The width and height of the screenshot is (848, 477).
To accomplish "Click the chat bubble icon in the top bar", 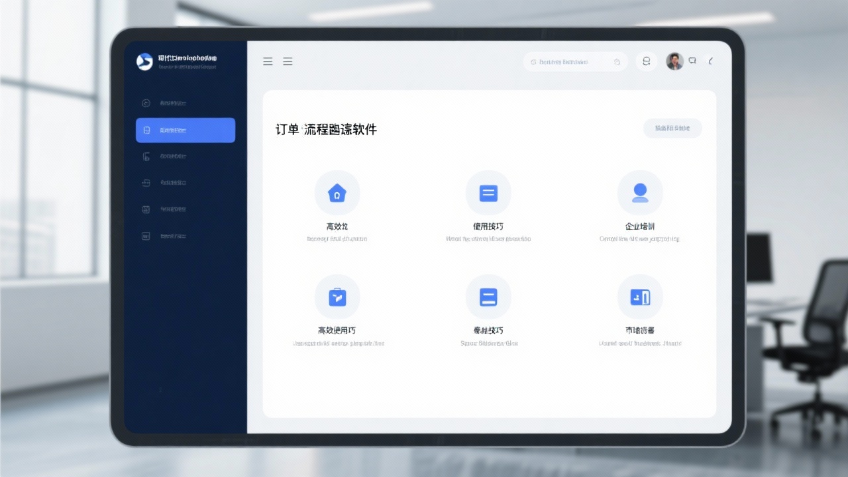I will click(x=692, y=60).
